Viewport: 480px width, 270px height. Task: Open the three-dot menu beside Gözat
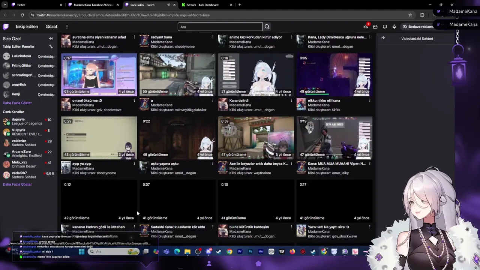point(67,27)
